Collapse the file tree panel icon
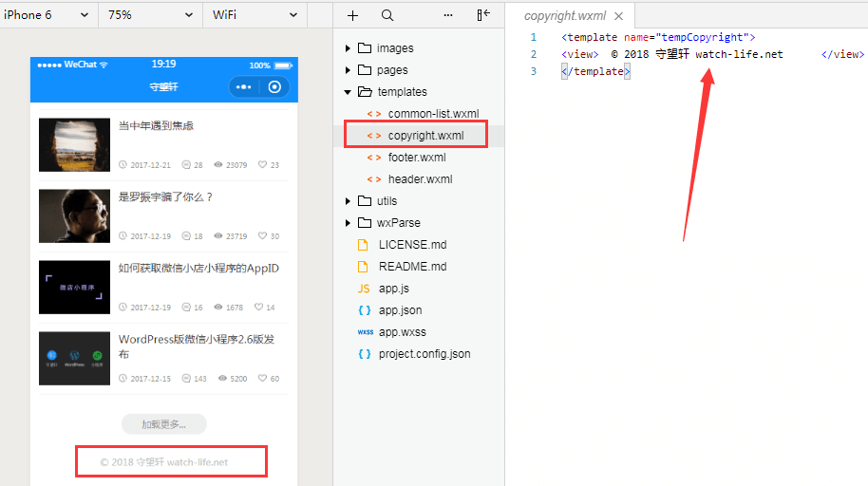 pyautogui.click(x=483, y=15)
